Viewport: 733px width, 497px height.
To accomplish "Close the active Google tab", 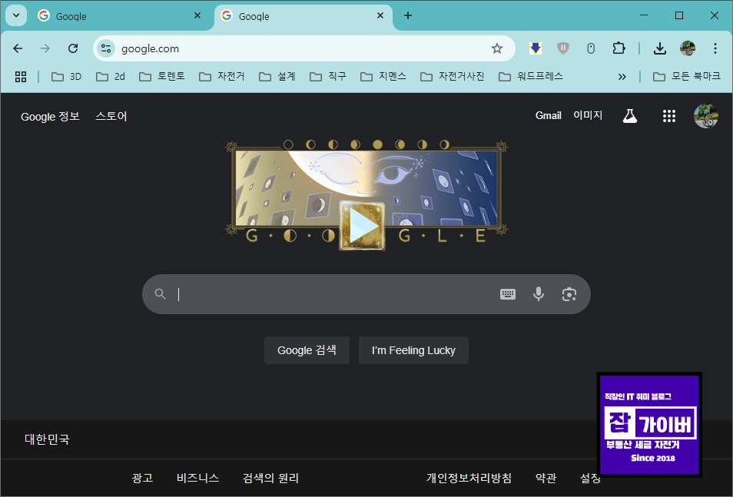I will tap(380, 15).
